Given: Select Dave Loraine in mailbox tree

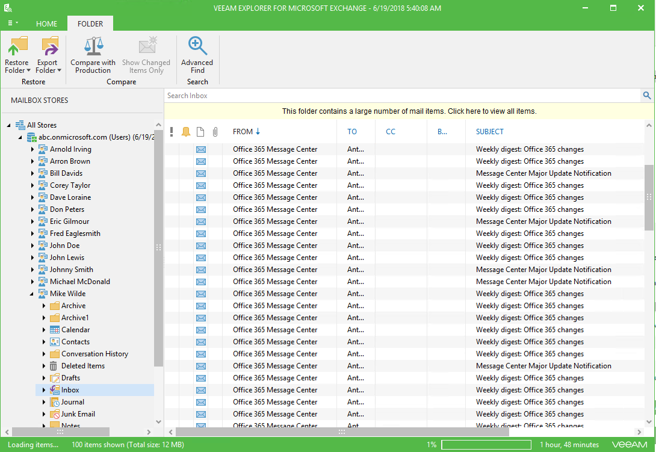Looking at the screenshot, I should [70, 197].
